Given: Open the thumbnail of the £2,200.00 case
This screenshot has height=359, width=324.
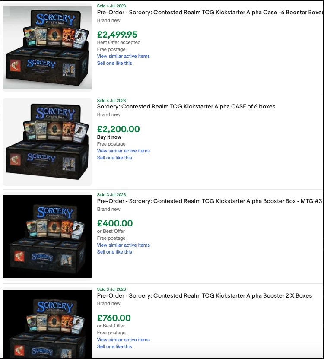Looking at the screenshot, I should coord(47,141).
